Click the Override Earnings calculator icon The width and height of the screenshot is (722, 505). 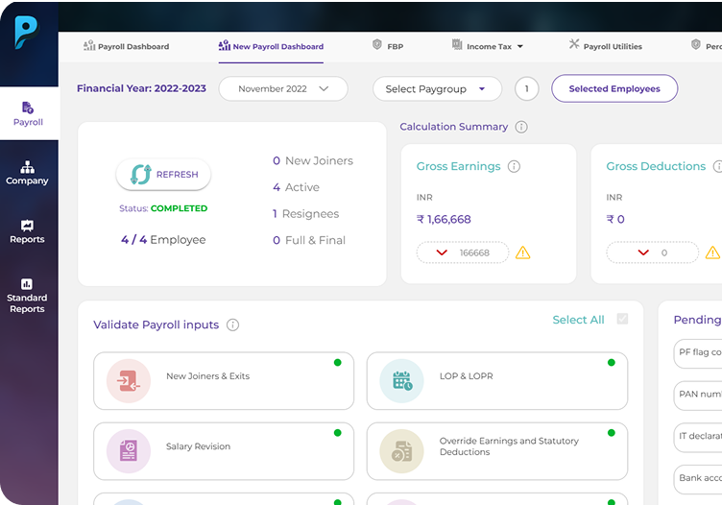[401, 451]
